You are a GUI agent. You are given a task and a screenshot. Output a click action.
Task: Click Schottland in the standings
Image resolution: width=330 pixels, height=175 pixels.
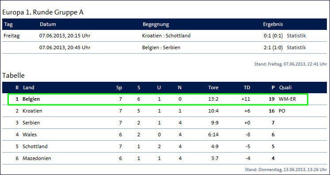(35, 146)
